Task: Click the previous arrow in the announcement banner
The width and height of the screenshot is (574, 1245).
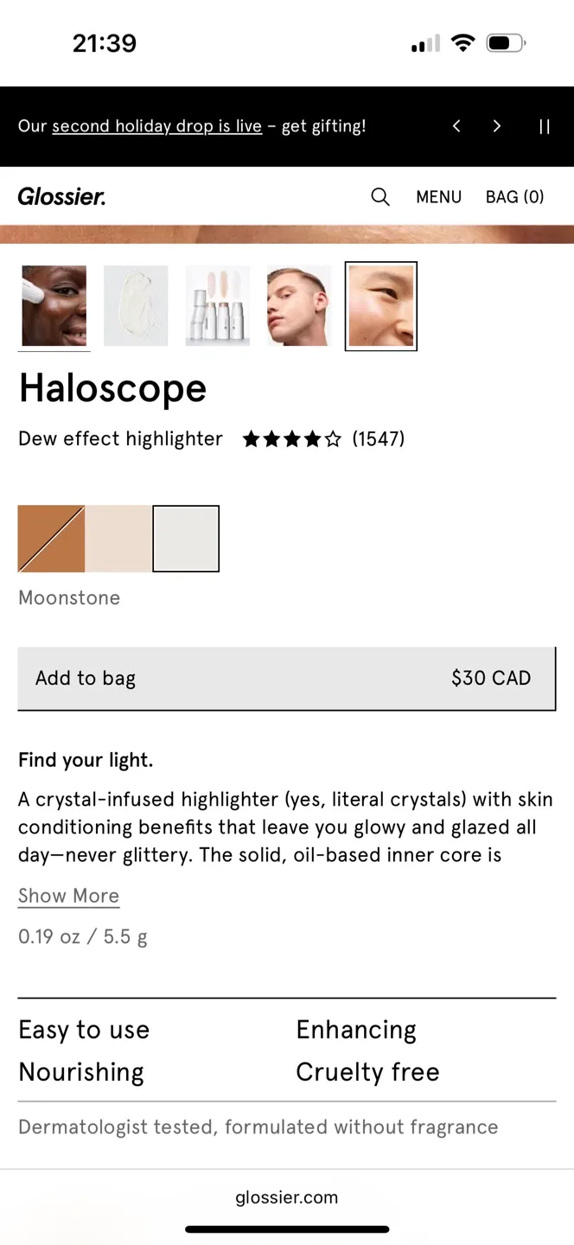Action: pyautogui.click(x=456, y=126)
